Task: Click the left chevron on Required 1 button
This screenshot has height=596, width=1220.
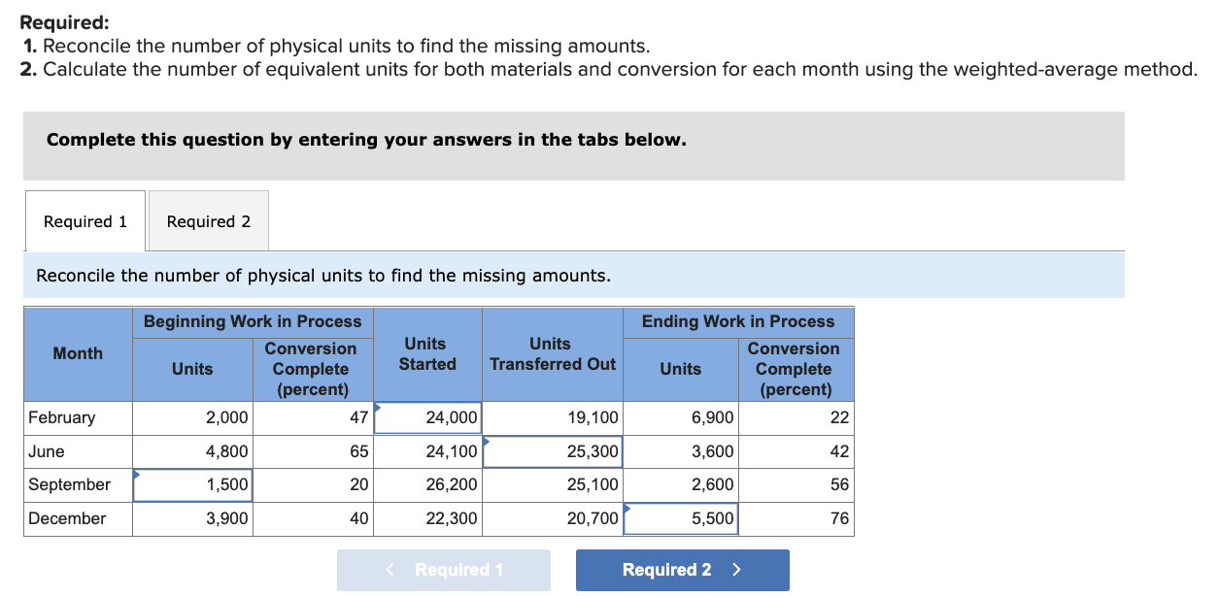Action: click(390, 570)
